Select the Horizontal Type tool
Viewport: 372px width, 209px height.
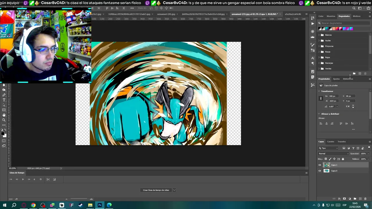(x=4, y=100)
